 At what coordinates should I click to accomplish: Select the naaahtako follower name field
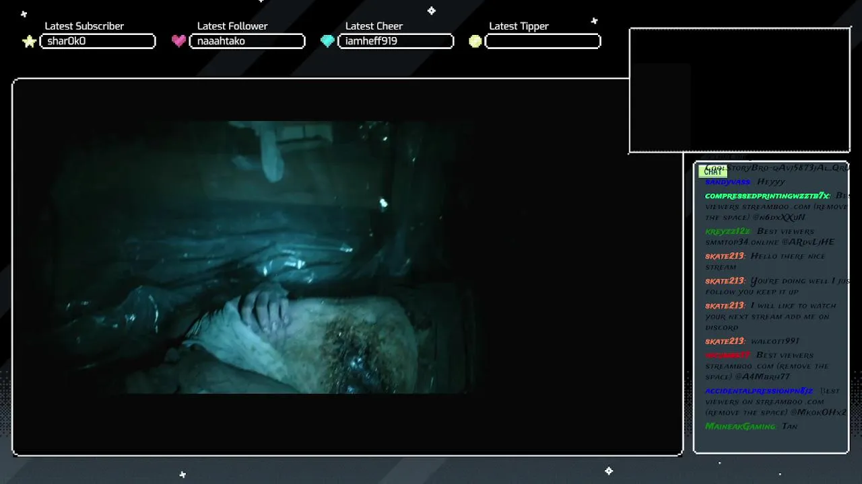(x=247, y=41)
